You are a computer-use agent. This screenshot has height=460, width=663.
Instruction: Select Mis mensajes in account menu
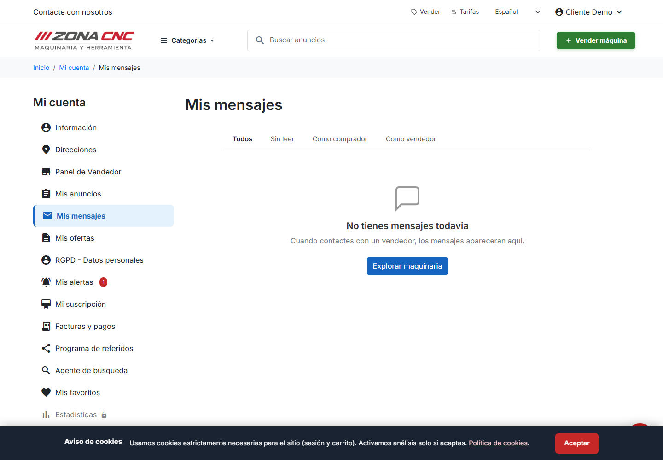tap(104, 216)
